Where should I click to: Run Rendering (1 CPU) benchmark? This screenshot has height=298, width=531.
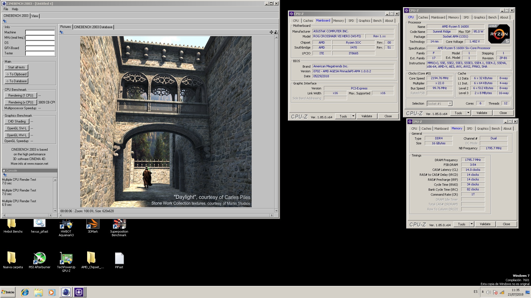tap(21, 95)
